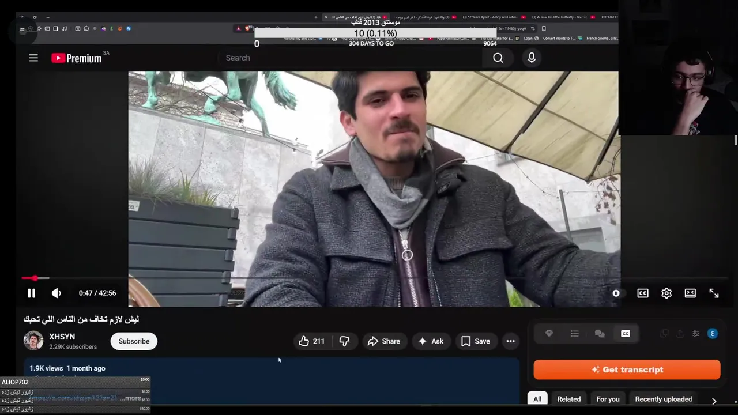The image size is (738, 415).
Task: Open more actions three-dot menu
Action: click(510, 341)
